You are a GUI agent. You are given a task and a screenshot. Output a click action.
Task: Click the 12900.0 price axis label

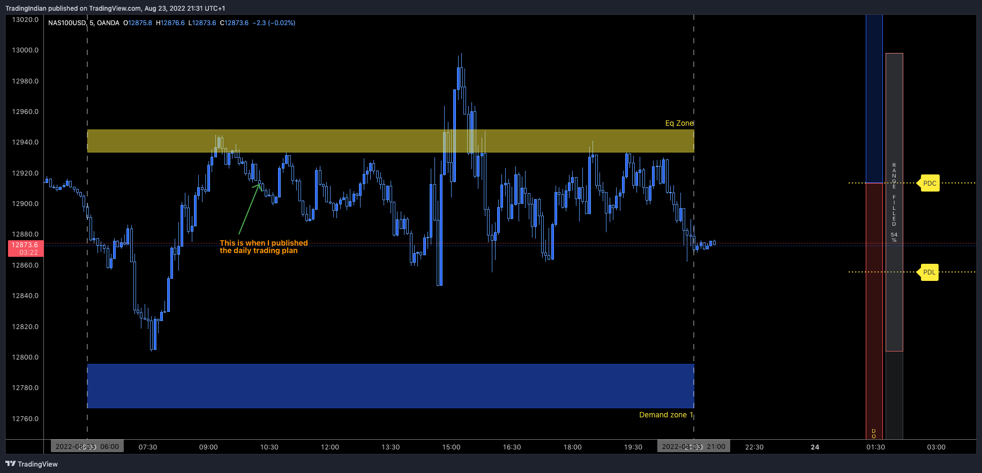coord(25,204)
